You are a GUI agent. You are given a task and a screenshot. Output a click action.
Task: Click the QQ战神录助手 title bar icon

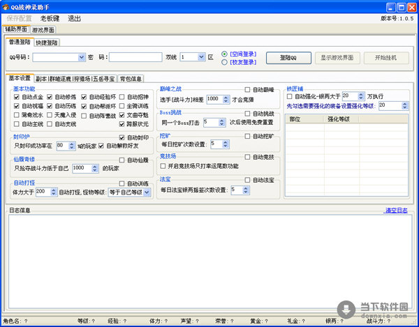coord(6,7)
